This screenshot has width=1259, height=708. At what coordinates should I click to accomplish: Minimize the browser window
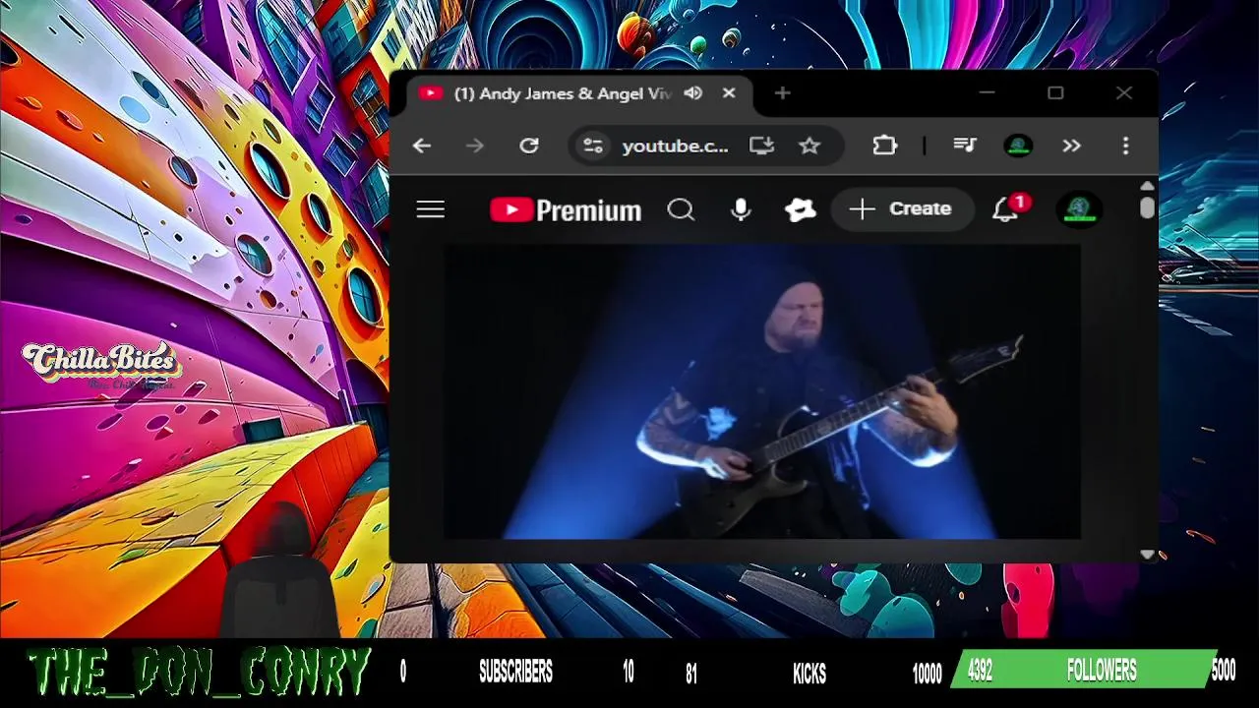click(x=987, y=93)
